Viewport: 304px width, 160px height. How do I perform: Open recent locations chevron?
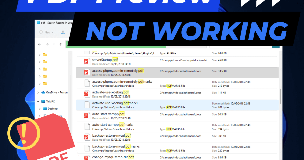pyautogui.click(x=54, y=44)
